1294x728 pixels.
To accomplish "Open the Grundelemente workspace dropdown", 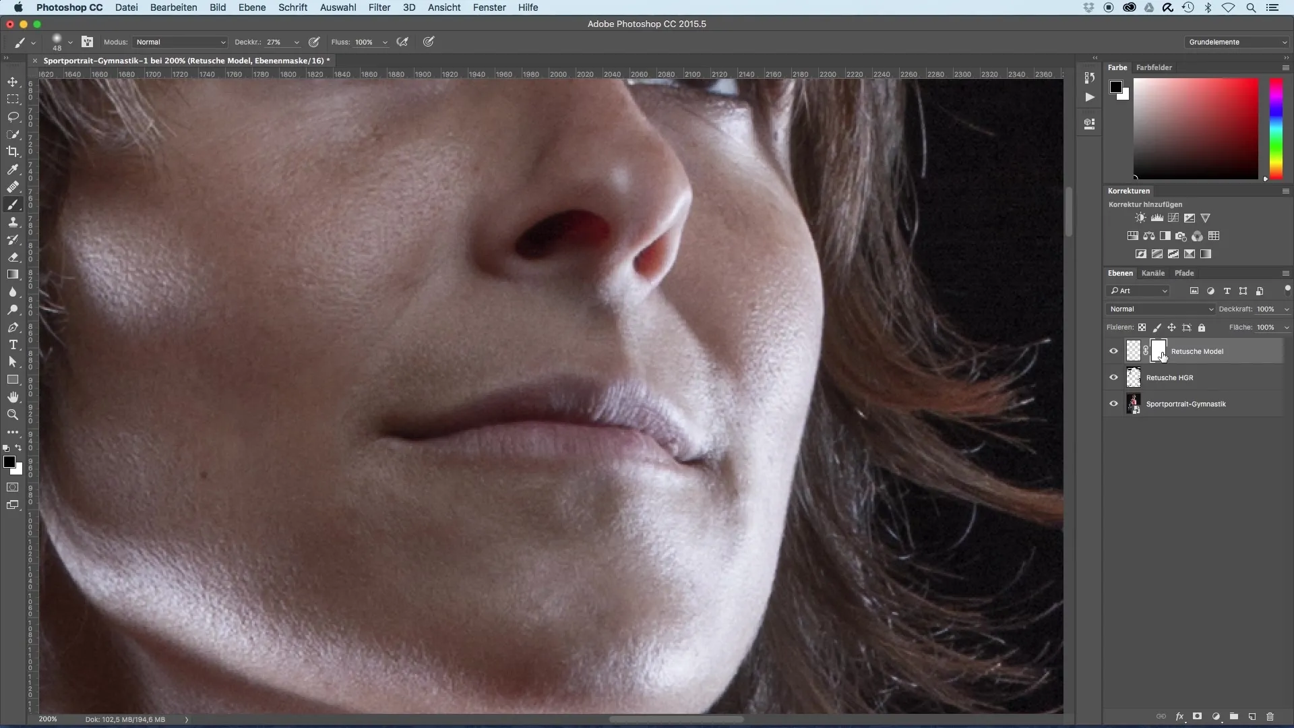I will pos(1237,42).
